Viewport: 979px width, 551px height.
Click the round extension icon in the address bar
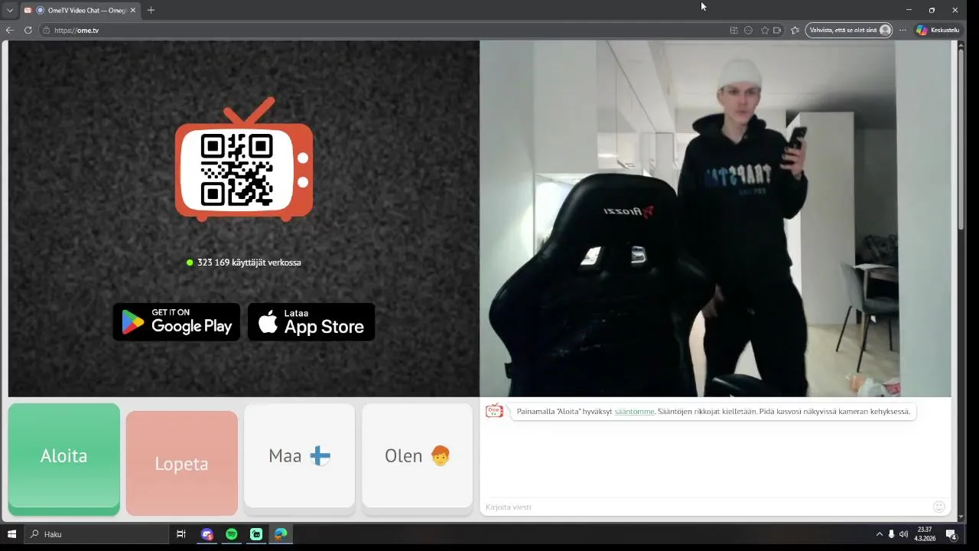pos(749,30)
